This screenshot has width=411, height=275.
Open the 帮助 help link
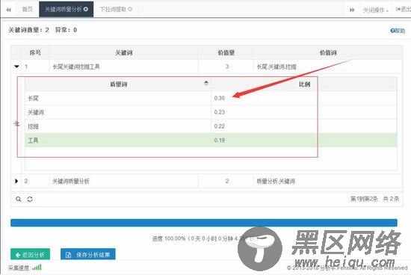click(x=398, y=31)
